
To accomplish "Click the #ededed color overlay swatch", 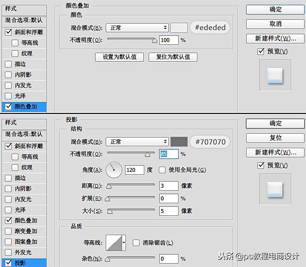I will point(179,28).
